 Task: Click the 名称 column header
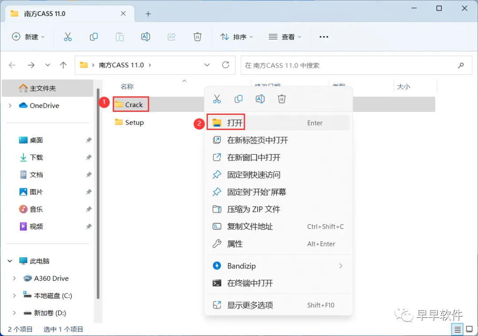(x=127, y=87)
